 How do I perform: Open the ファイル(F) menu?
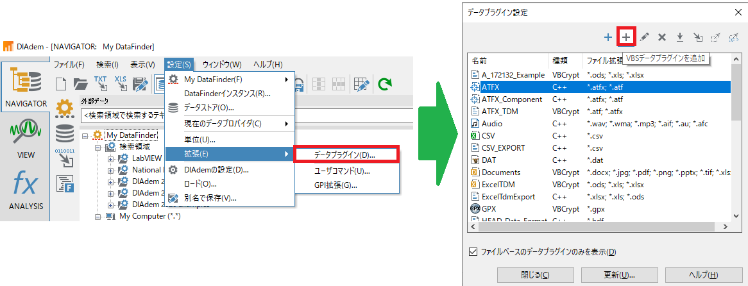coord(69,64)
